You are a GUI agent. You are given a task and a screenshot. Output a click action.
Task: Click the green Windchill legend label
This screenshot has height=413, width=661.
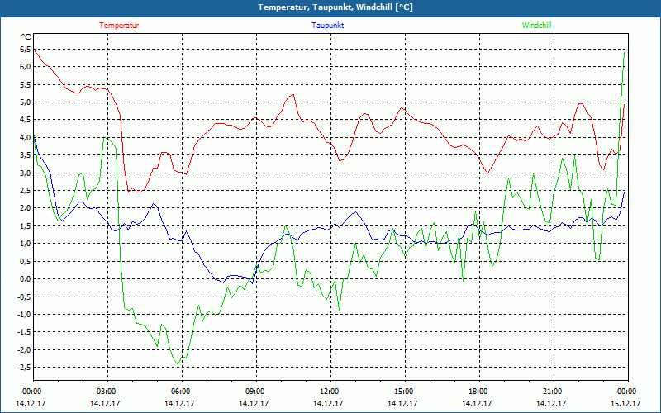coord(536,26)
